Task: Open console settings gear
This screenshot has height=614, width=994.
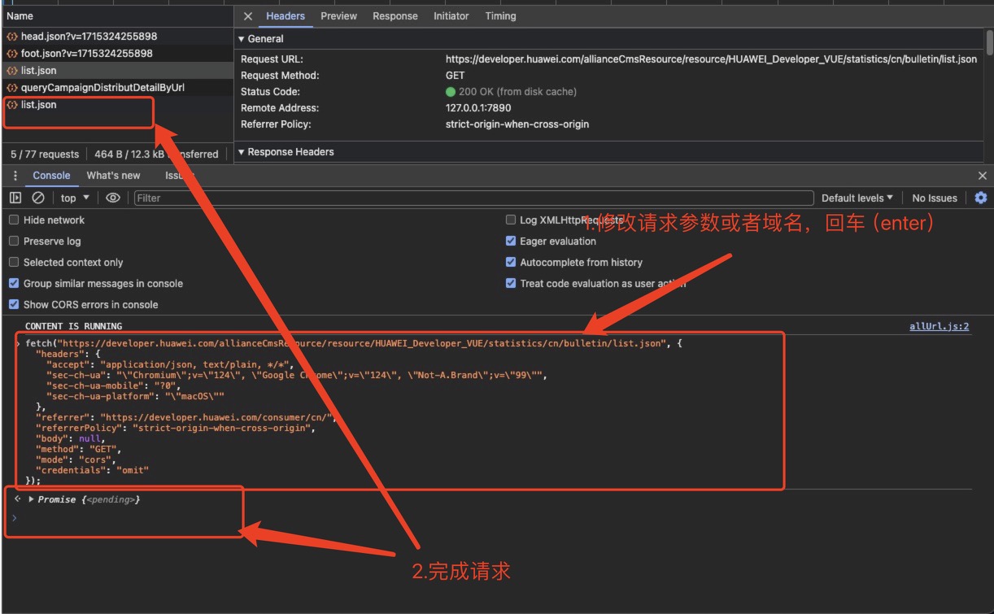Action: [981, 198]
